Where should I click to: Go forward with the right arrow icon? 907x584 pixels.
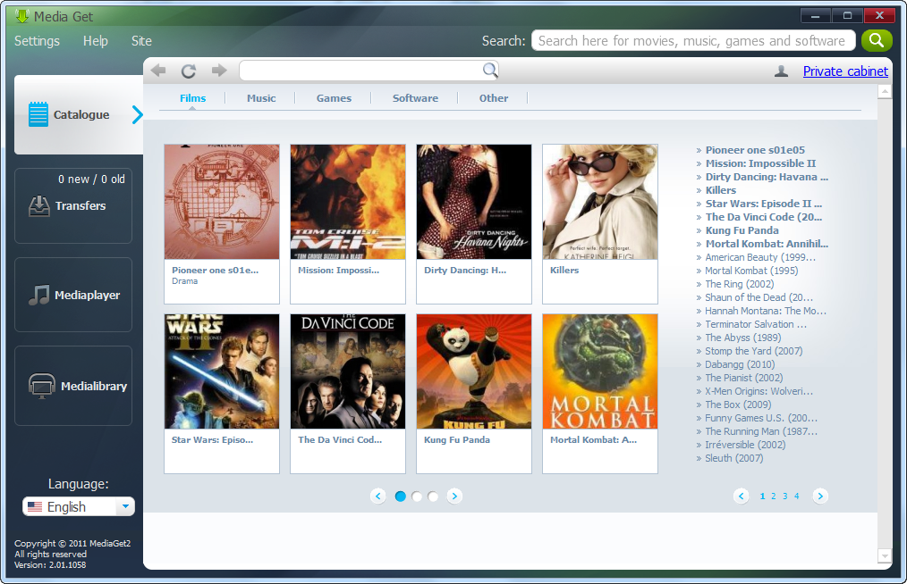click(x=219, y=71)
